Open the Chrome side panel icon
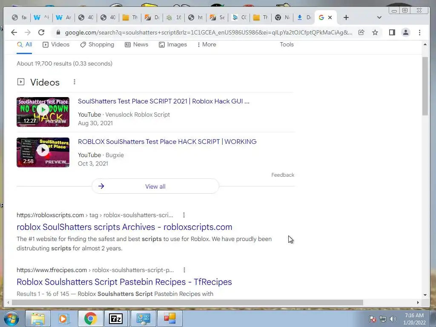The image size is (436, 327). tap(392, 32)
